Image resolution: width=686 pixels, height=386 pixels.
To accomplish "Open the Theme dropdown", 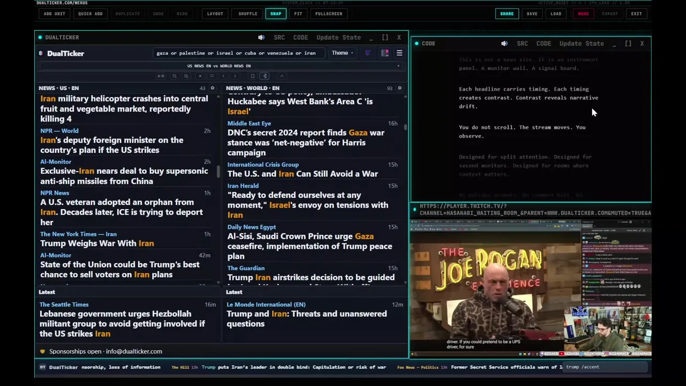I will point(342,53).
